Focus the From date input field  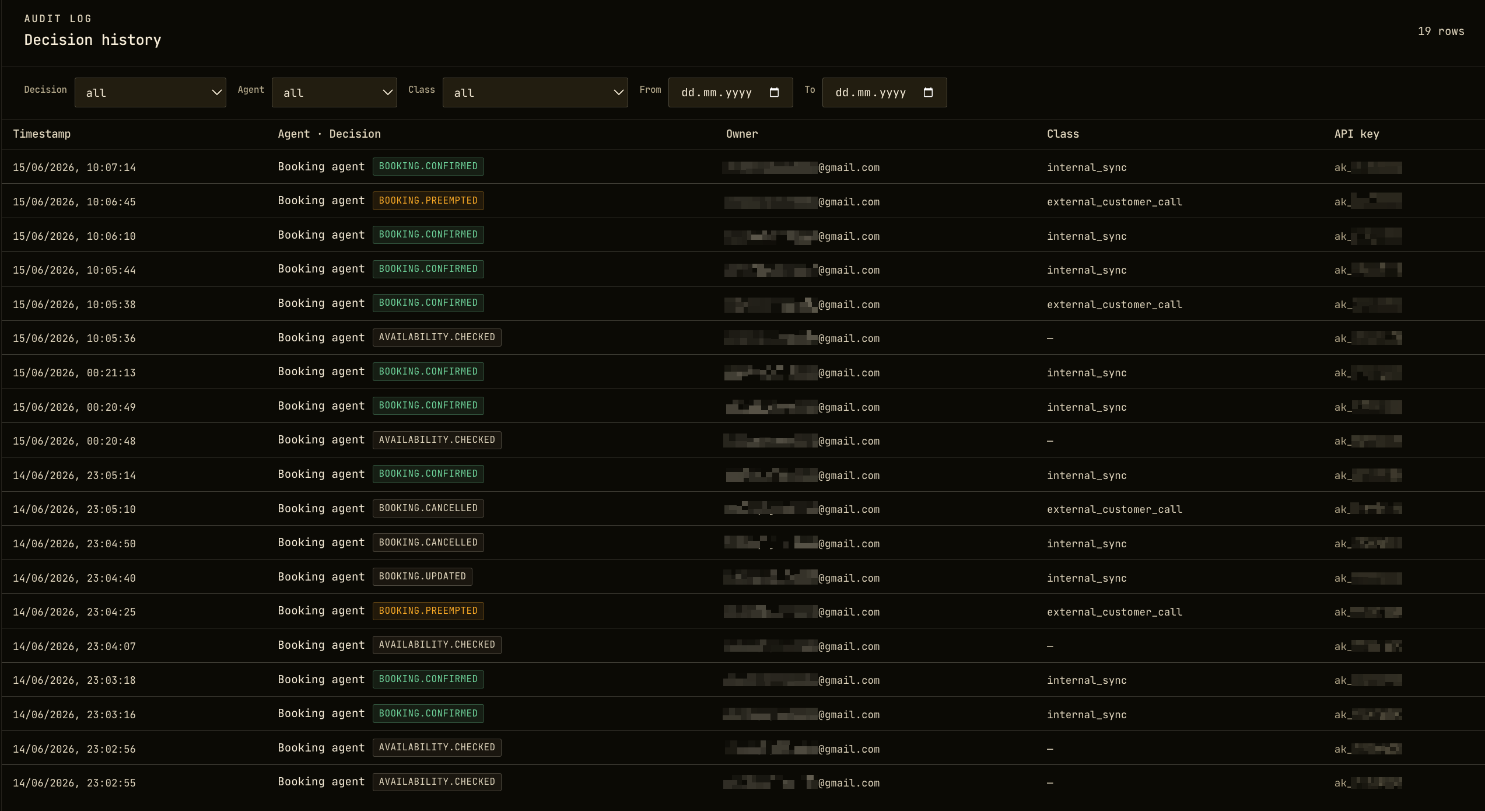coord(730,93)
